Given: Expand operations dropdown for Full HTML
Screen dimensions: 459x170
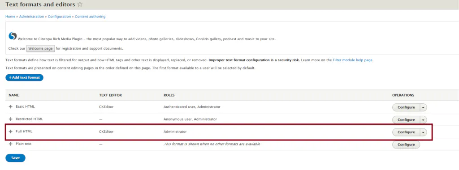Looking at the screenshot, I should [423, 132].
